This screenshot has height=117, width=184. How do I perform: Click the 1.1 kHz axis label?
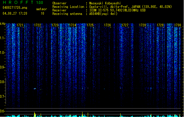(2, 38)
